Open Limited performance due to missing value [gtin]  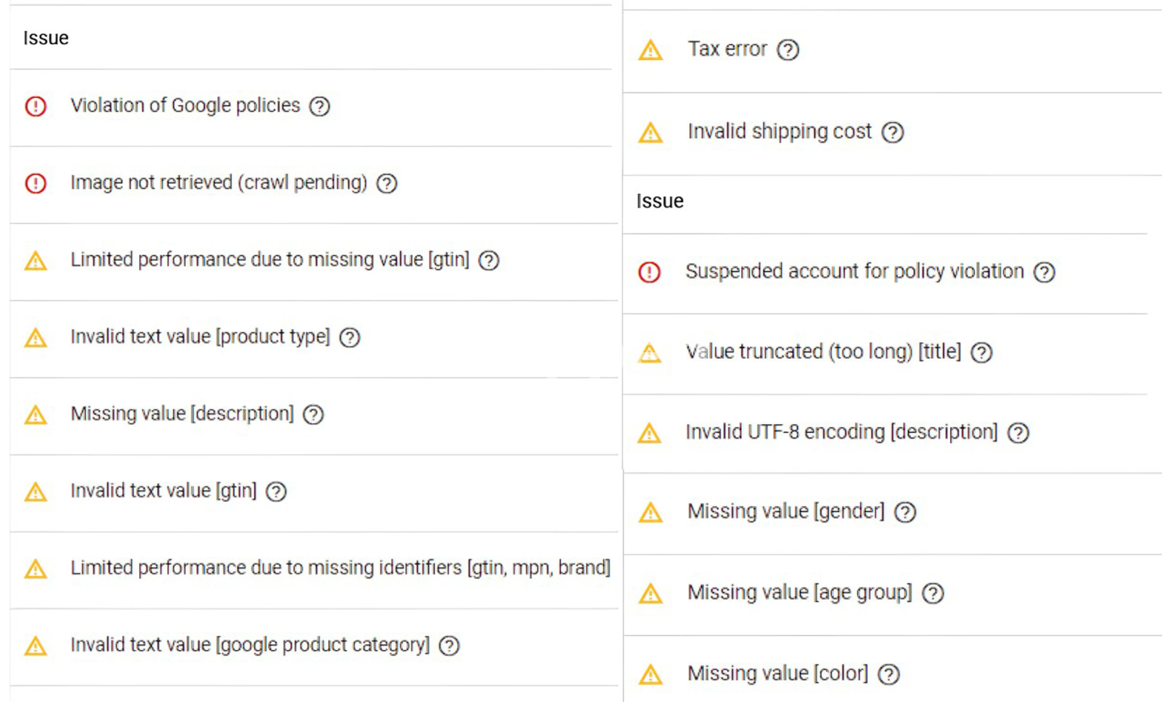(x=269, y=260)
